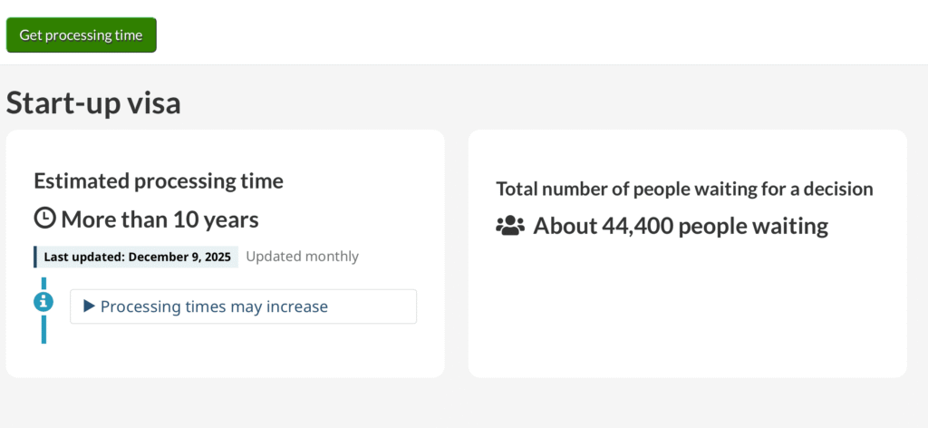This screenshot has height=428, width=928.
Task: Click the people group icon
Action: pyautogui.click(x=510, y=226)
